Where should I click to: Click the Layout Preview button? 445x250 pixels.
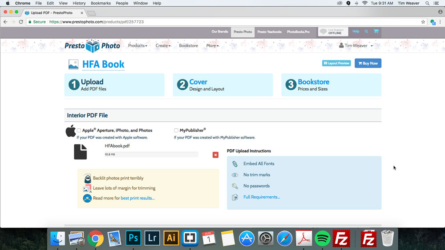[336, 63]
